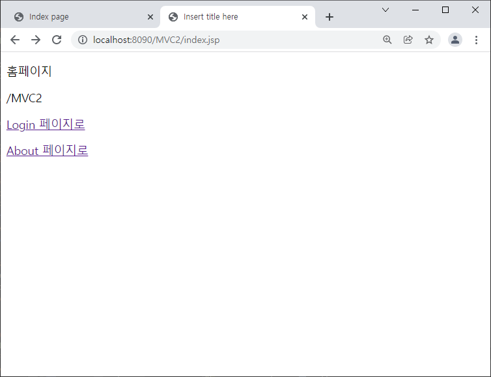Viewport: 491px width, 377px height.
Task: Click the /MVC2 text
Action: 24,98
